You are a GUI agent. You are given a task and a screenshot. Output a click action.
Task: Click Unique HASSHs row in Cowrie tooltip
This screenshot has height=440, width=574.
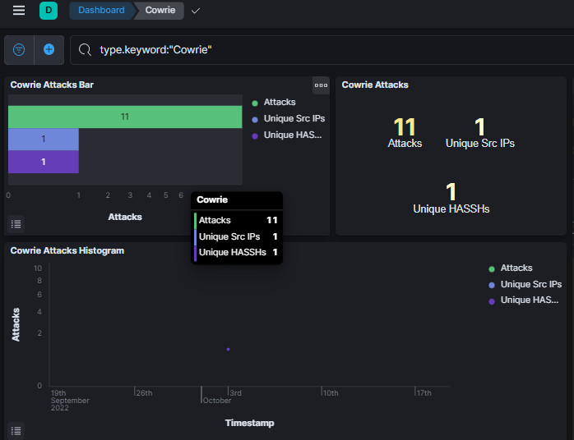(x=237, y=253)
